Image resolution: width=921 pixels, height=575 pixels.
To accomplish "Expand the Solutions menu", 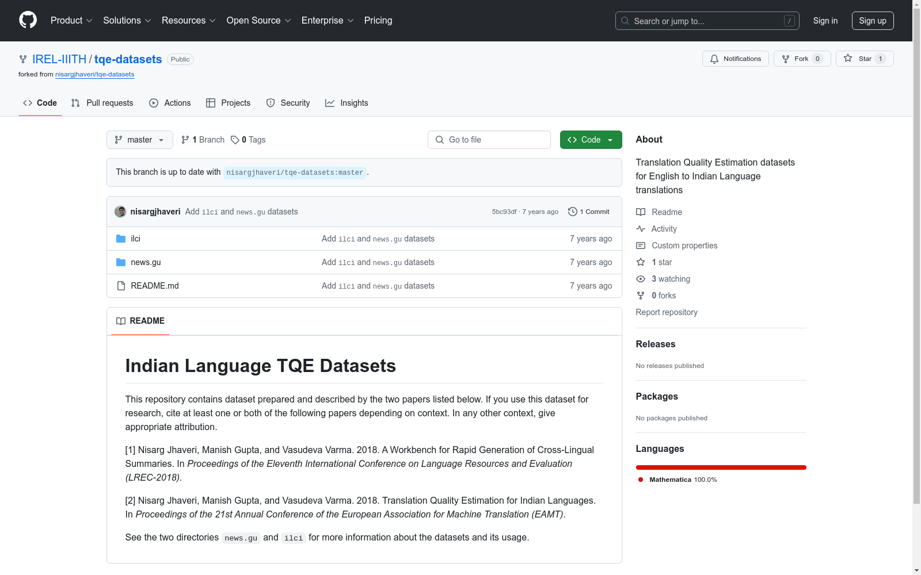I will coord(127,21).
